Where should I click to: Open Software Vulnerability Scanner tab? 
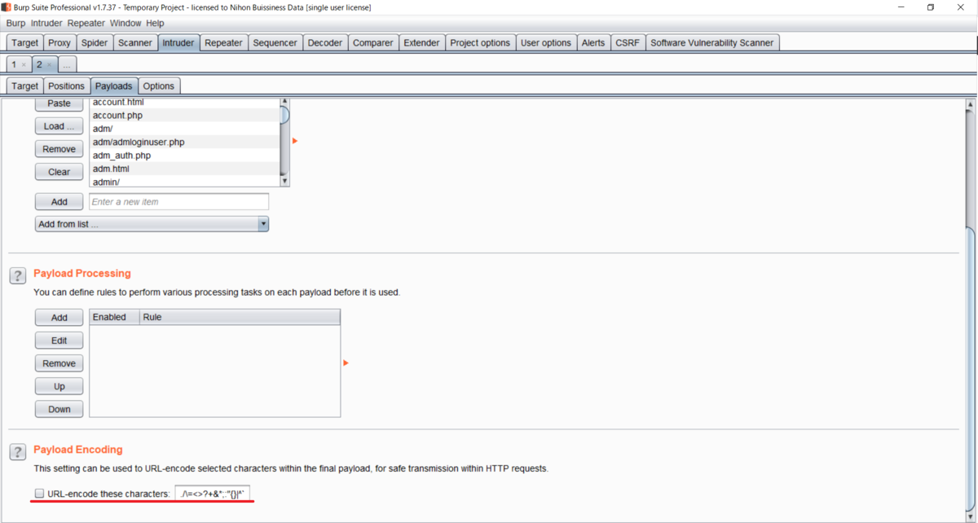[x=712, y=43]
